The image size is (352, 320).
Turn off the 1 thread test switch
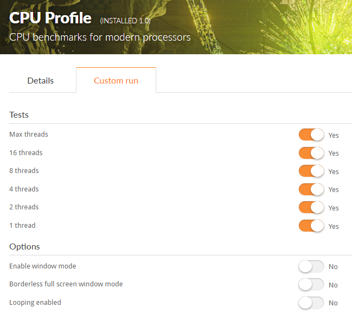[x=311, y=226]
